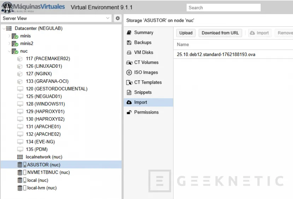Click the Search input field

point(223,8)
